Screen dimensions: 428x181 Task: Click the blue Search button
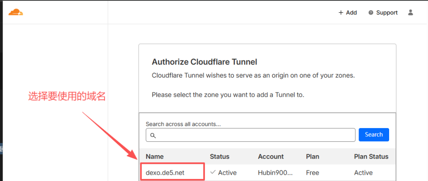tap(374, 135)
